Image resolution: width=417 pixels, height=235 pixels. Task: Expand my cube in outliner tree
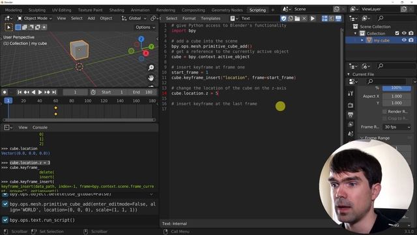point(362,40)
